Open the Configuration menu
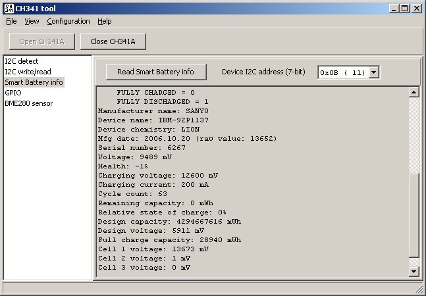This screenshot has width=426, height=296. click(x=68, y=21)
